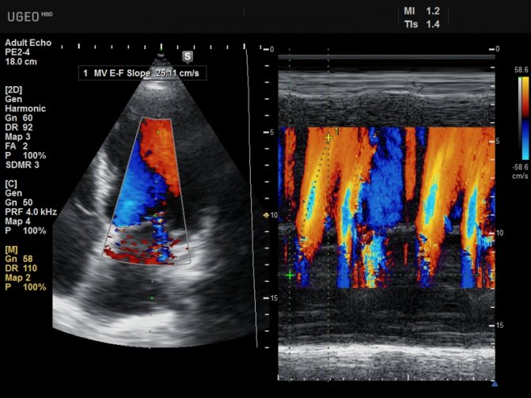
Task: Click the orange focus marker at depth 10
Action: pos(266,214)
